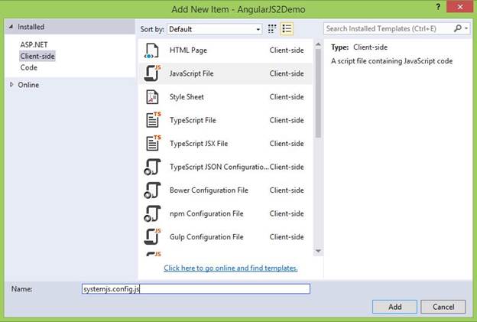Pick the TypeScript JSX File icon
Image resolution: width=477 pixels, height=322 pixels.
coord(152,143)
